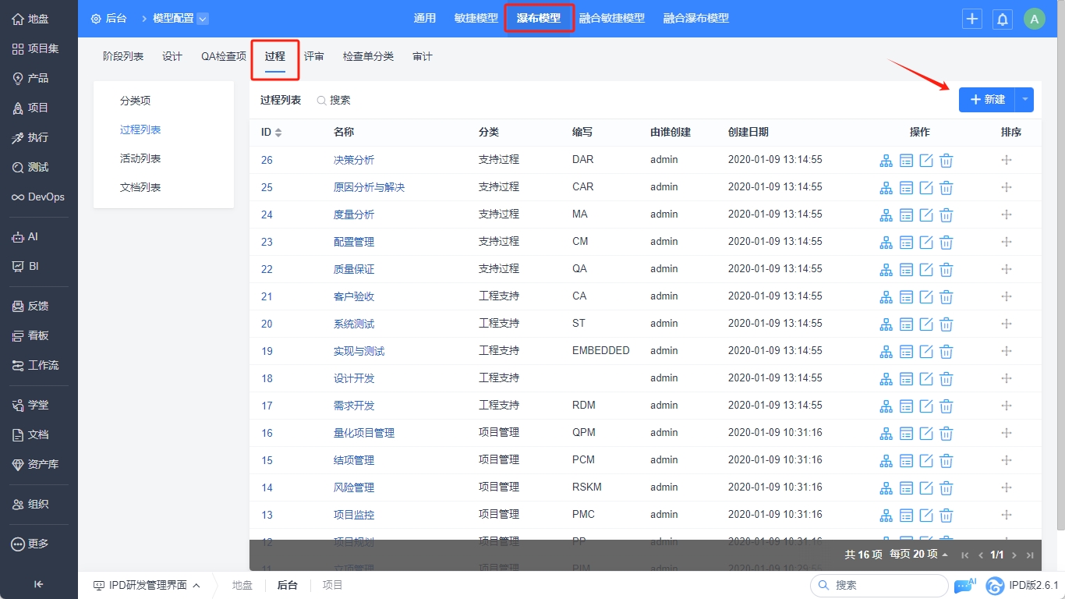Open the notification bell in top bar
The image size is (1065, 599).
(1002, 19)
